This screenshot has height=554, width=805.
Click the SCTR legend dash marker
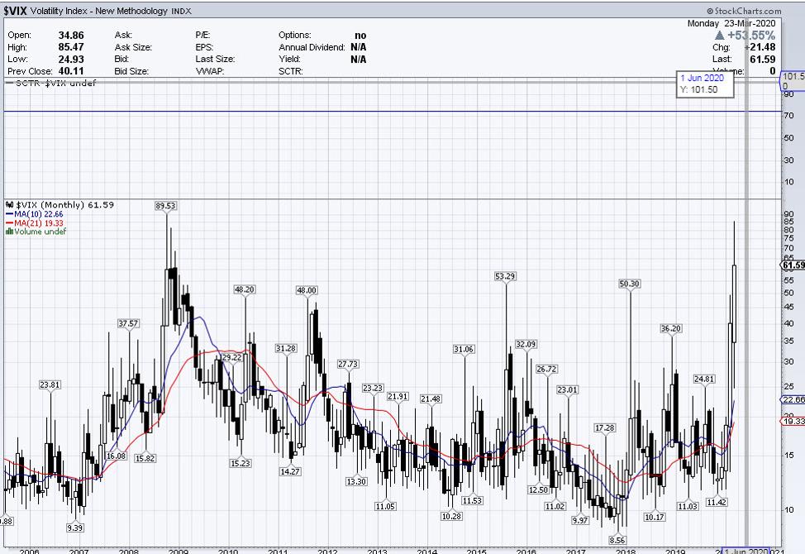(8, 85)
